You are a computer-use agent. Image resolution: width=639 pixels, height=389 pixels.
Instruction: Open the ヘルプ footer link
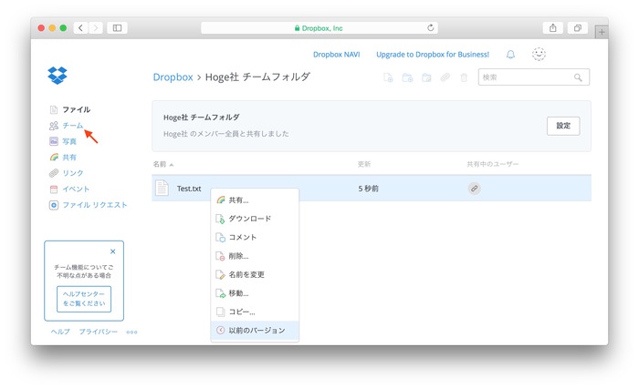tap(60, 332)
